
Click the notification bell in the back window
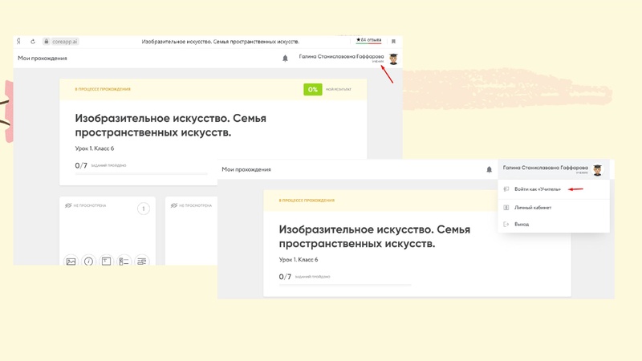coord(286,59)
